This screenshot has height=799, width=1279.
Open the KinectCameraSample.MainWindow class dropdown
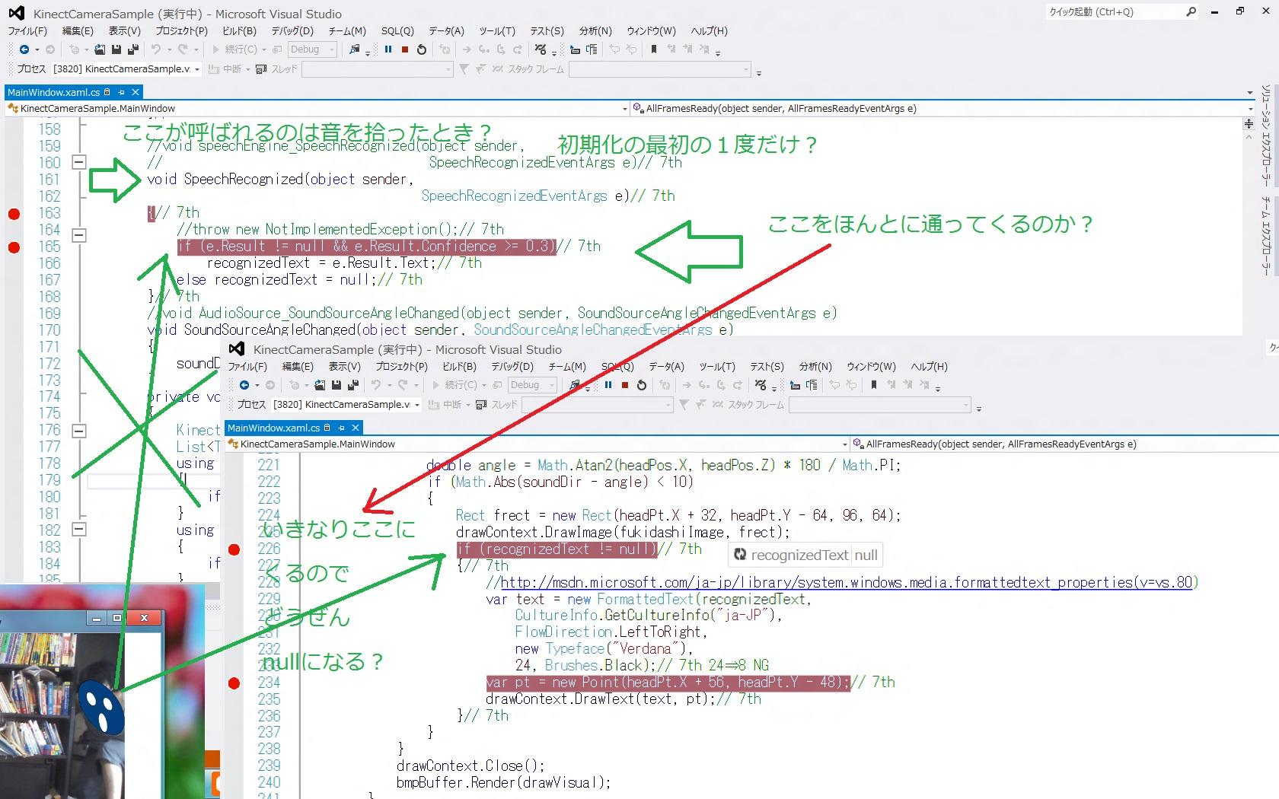point(624,109)
